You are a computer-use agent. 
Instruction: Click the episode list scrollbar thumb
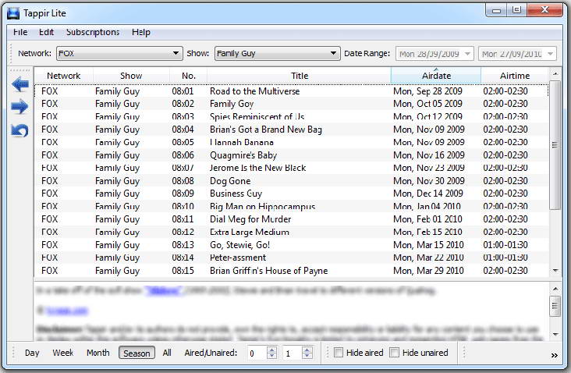click(x=555, y=145)
